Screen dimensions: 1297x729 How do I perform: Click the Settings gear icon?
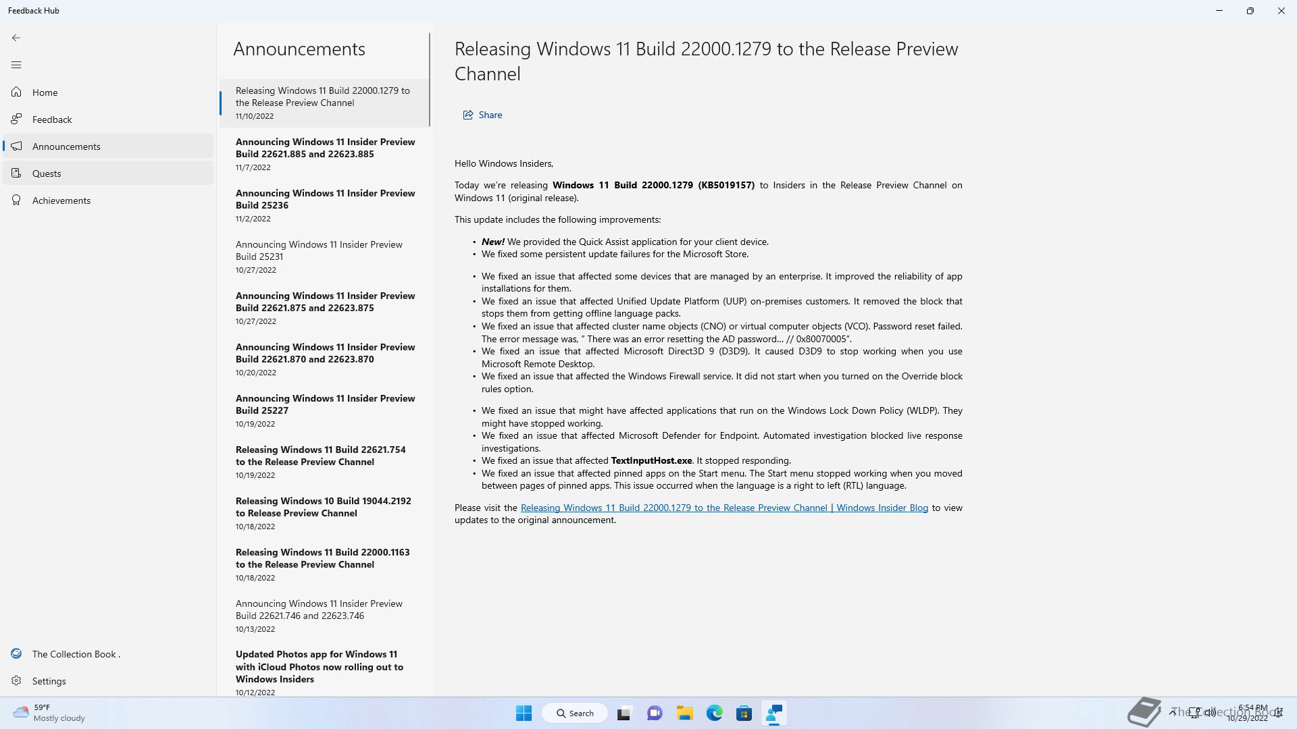click(16, 680)
